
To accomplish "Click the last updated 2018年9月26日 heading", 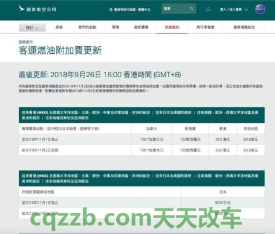I will click(100, 74).
